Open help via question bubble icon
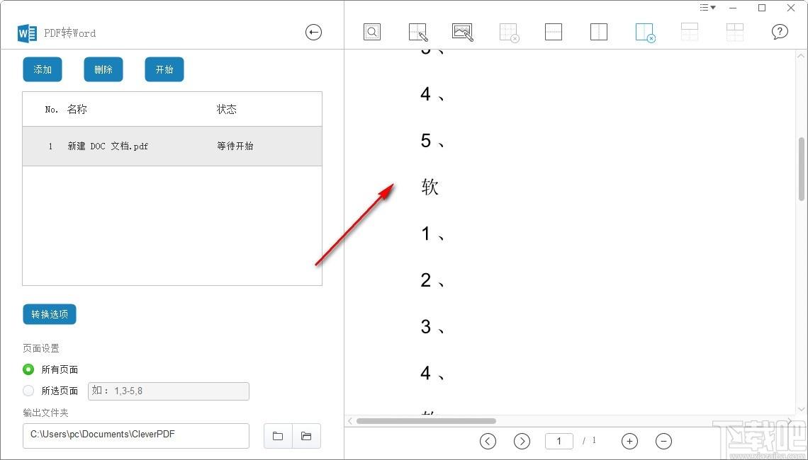 pos(780,32)
